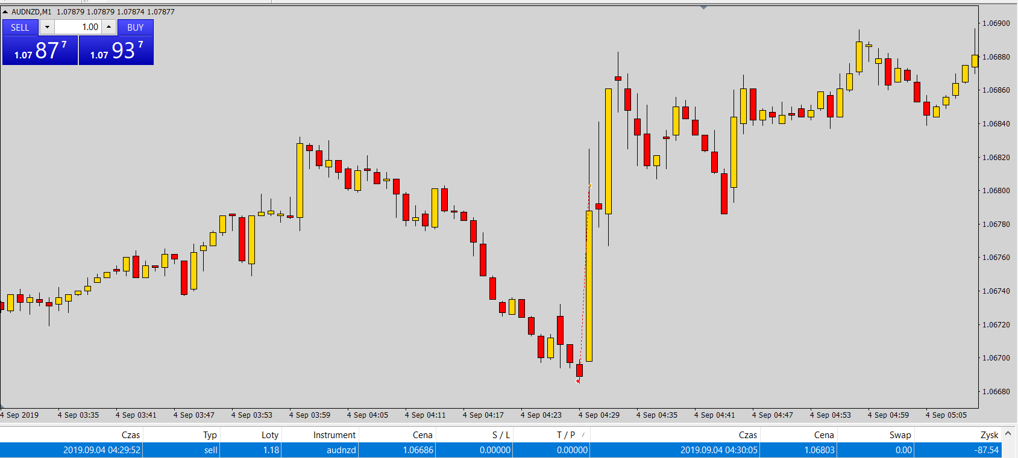Sort by the Typ column header

tap(181, 435)
